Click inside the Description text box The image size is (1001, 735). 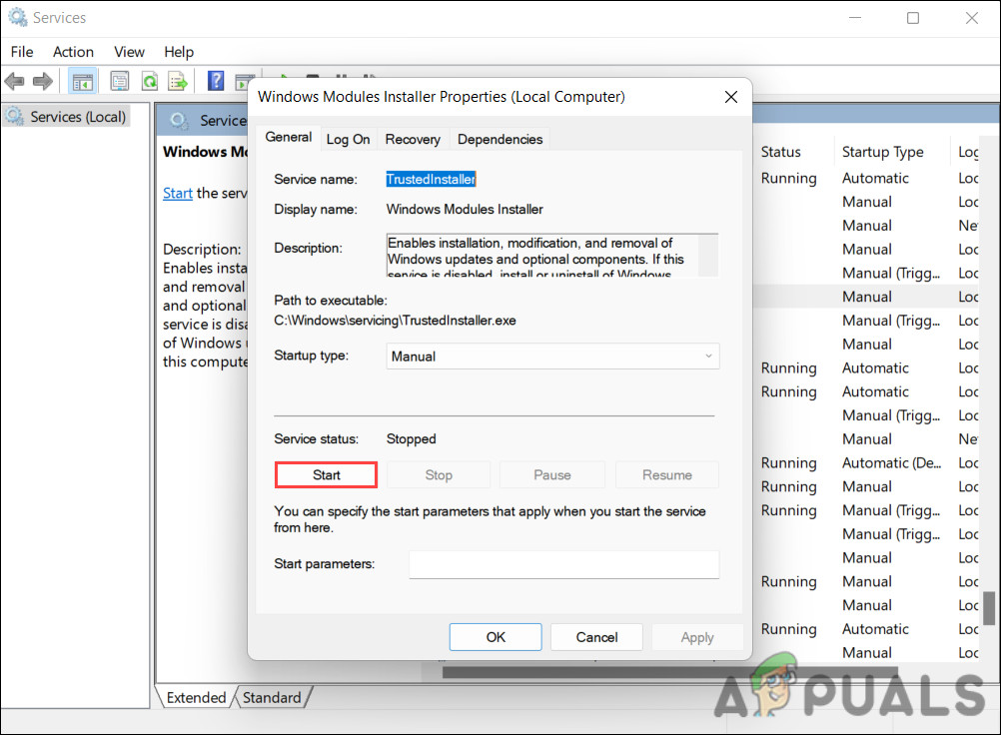542,256
